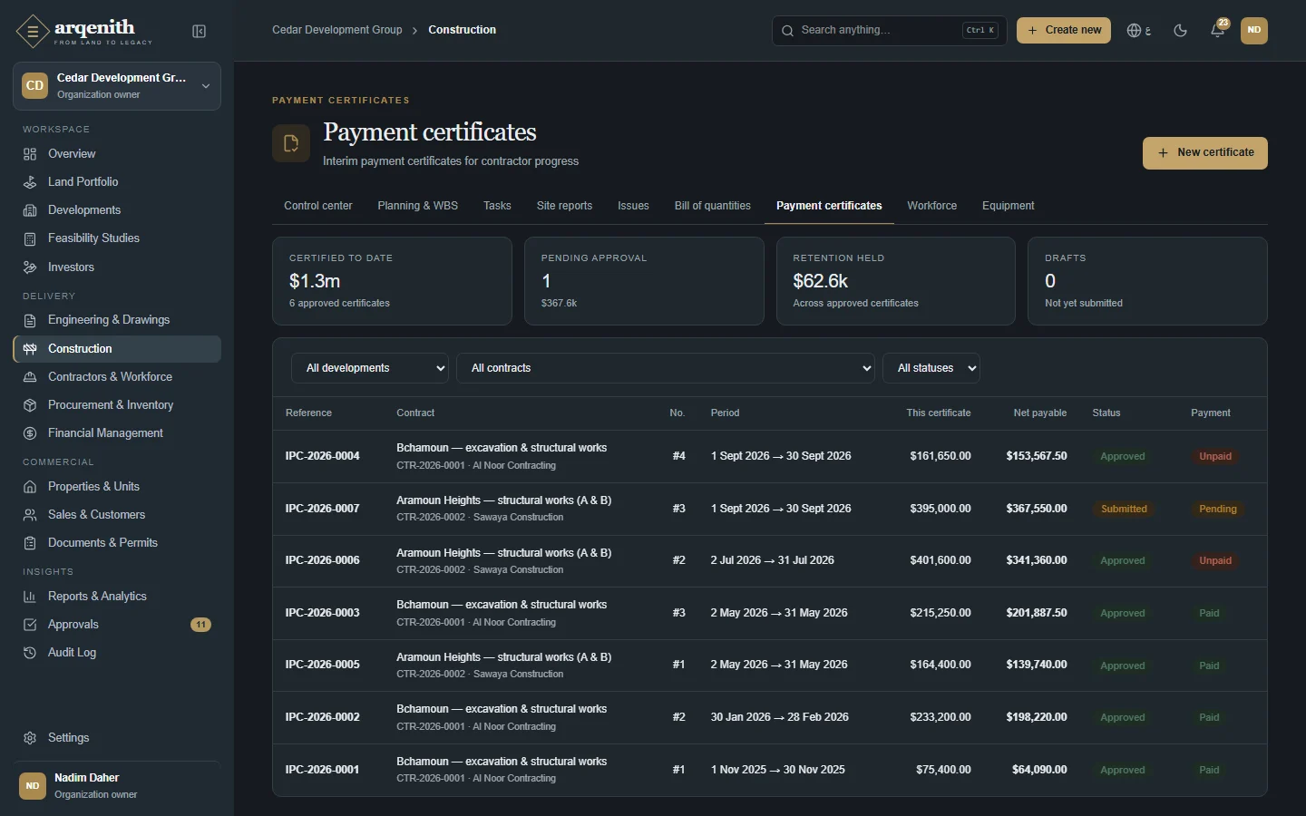Open Contractors & Workforce
This screenshot has width=1306, height=816.
click(117, 377)
